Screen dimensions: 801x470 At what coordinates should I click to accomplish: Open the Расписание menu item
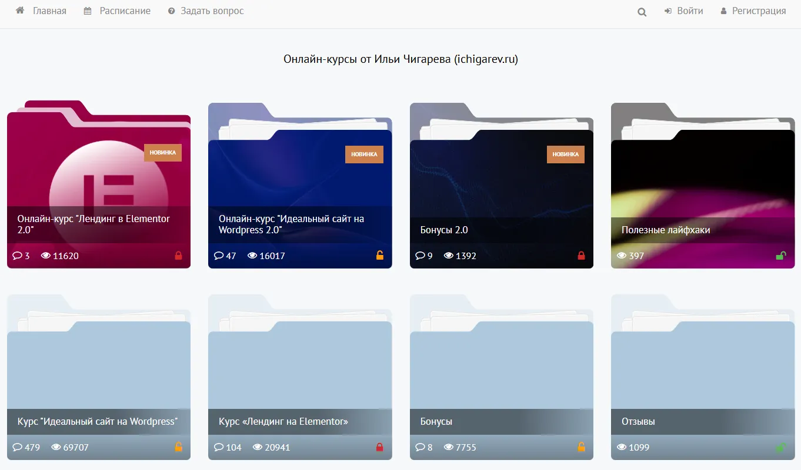117,11
